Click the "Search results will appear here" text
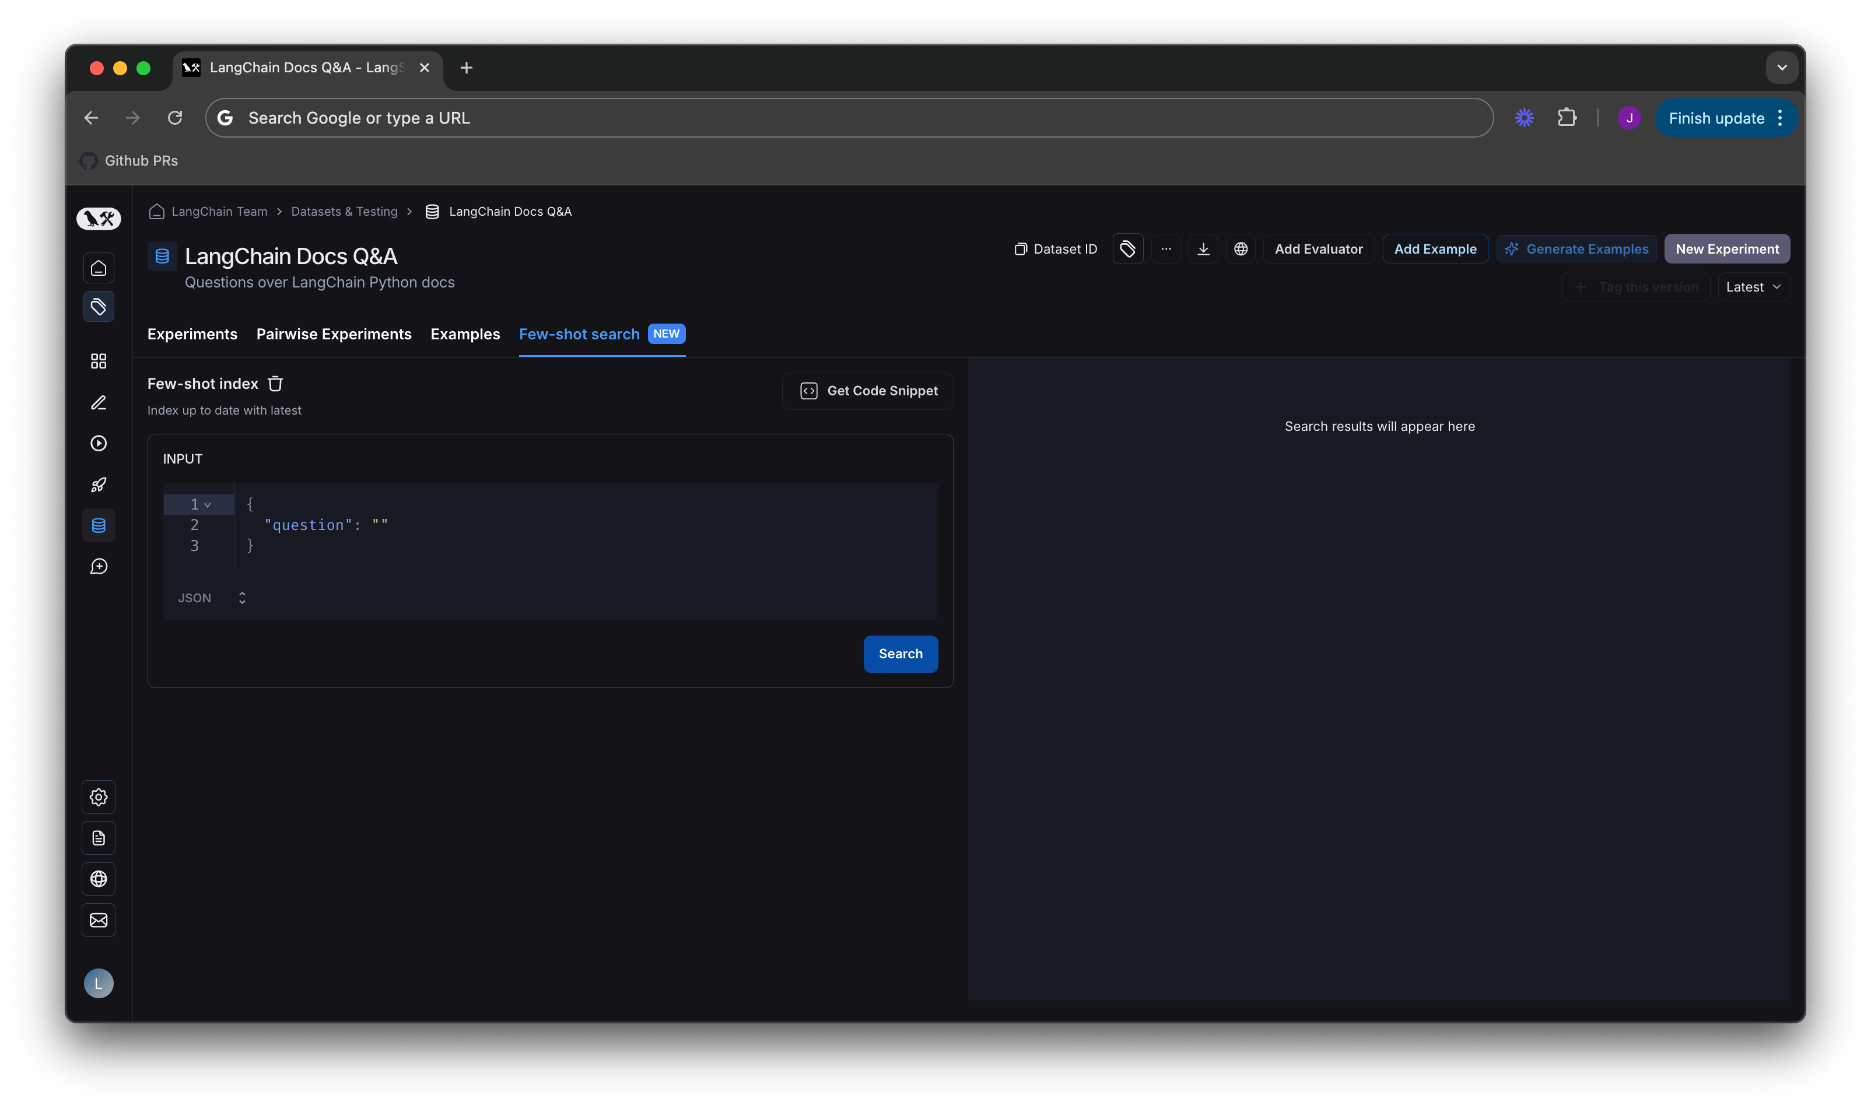Image resolution: width=1871 pixels, height=1109 pixels. point(1380,427)
